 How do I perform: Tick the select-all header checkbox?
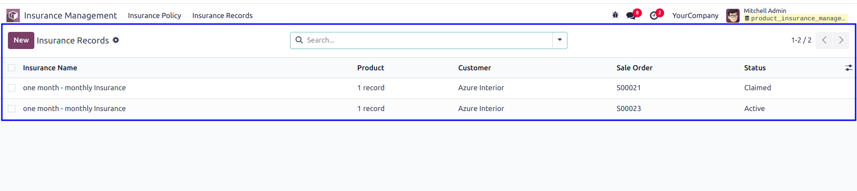click(12, 68)
